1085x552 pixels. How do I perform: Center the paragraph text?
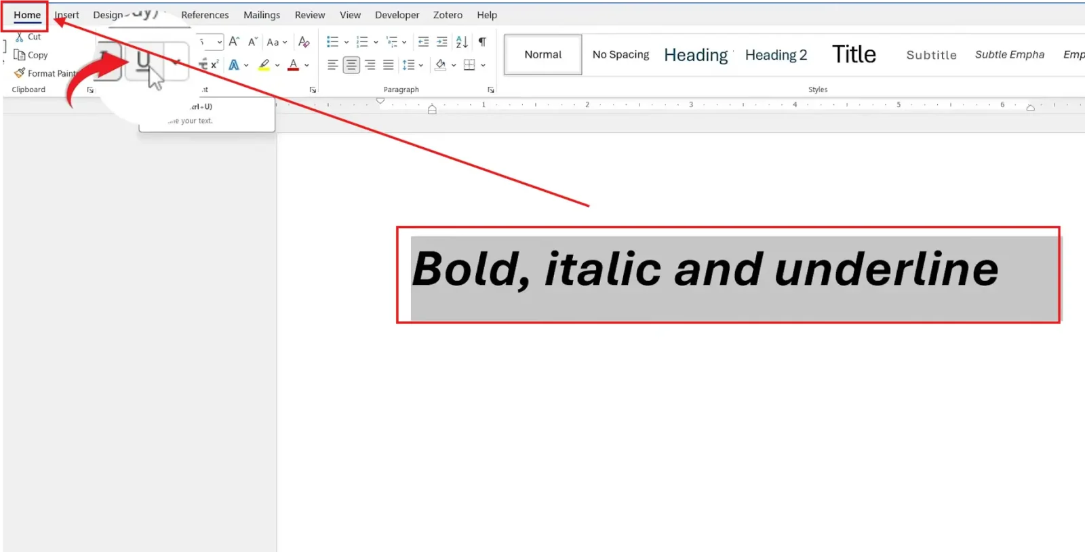[x=351, y=65]
